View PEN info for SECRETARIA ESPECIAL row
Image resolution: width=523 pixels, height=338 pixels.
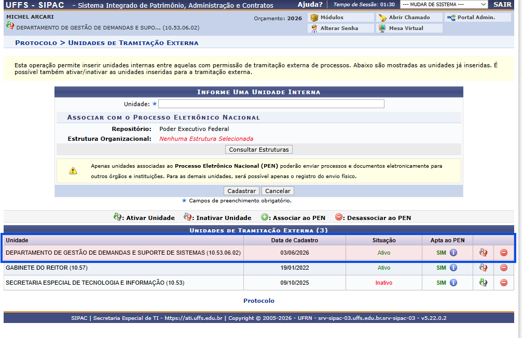pos(453,283)
